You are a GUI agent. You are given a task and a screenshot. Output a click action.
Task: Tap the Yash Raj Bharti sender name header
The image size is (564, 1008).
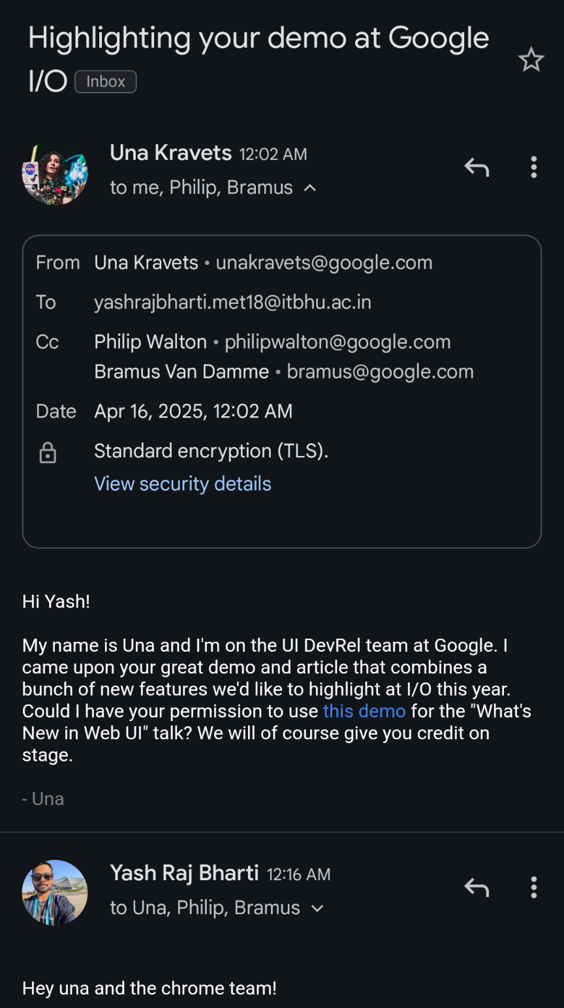(x=185, y=873)
